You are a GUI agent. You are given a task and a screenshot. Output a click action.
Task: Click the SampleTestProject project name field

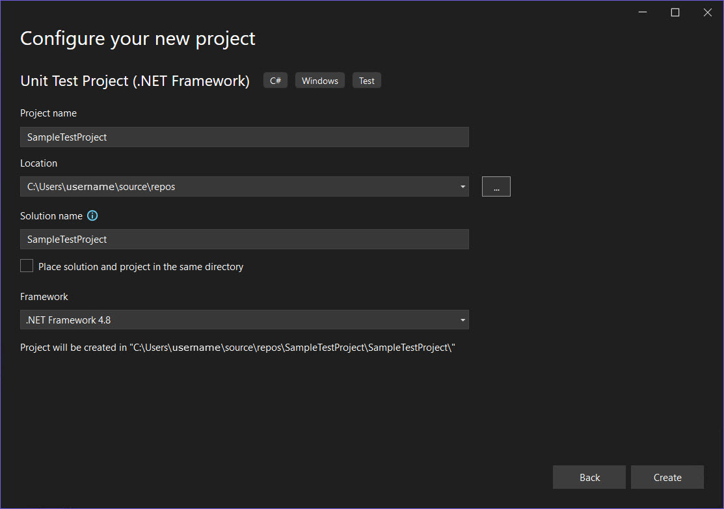point(244,137)
